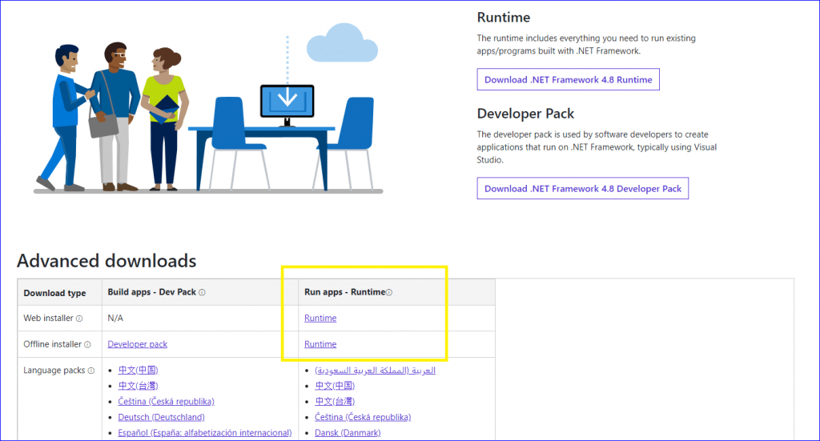820x441 pixels.
Task: Open Arabic (Saudi Arabia) Runtime language pack
Action: tap(375, 370)
